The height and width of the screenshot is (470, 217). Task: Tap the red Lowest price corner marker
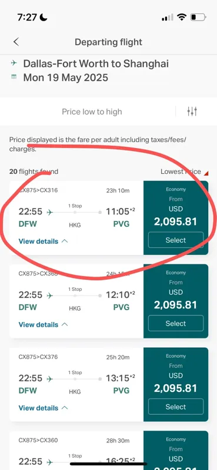tap(206, 173)
